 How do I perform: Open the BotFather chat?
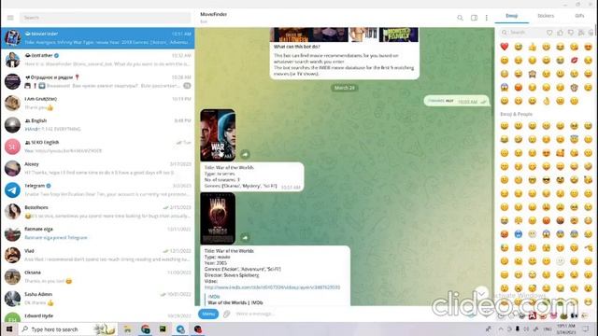coord(97,60)
